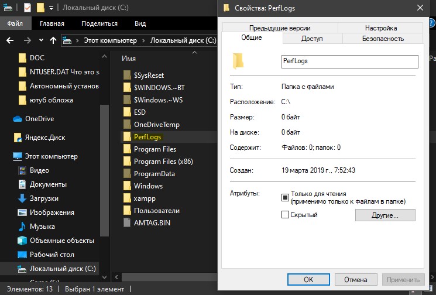
Task: Open the Предыдущие версии tab in properties
Action: point(280,28)
